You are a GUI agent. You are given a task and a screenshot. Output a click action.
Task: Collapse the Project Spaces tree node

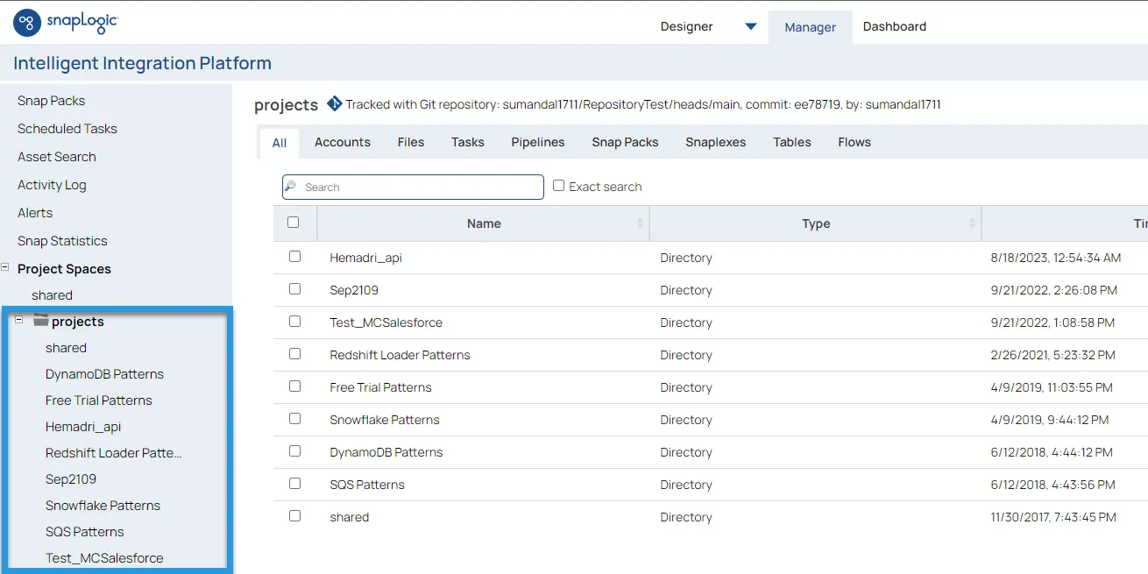tap(5, 267)
